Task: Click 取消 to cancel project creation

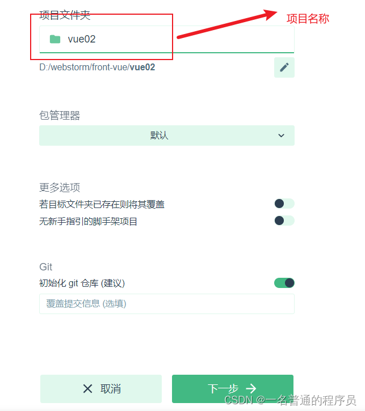Action: [101, 389]
